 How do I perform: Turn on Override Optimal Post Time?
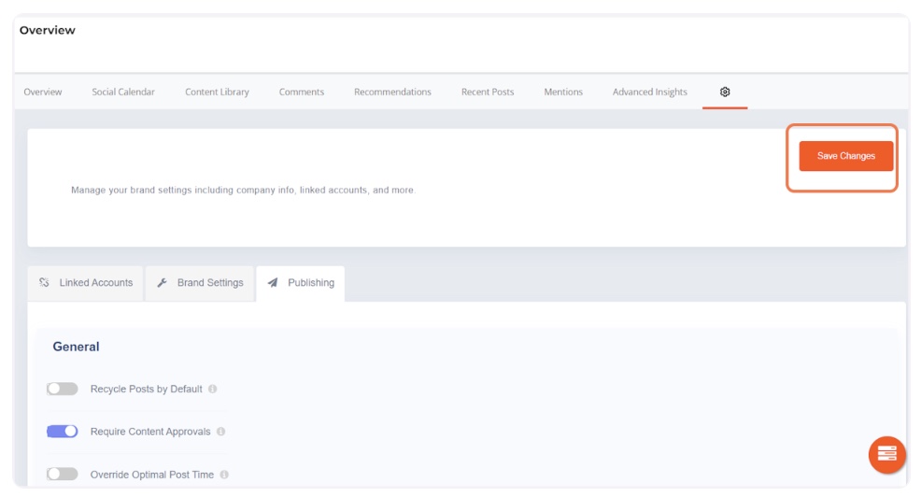[x=62, y=475]
